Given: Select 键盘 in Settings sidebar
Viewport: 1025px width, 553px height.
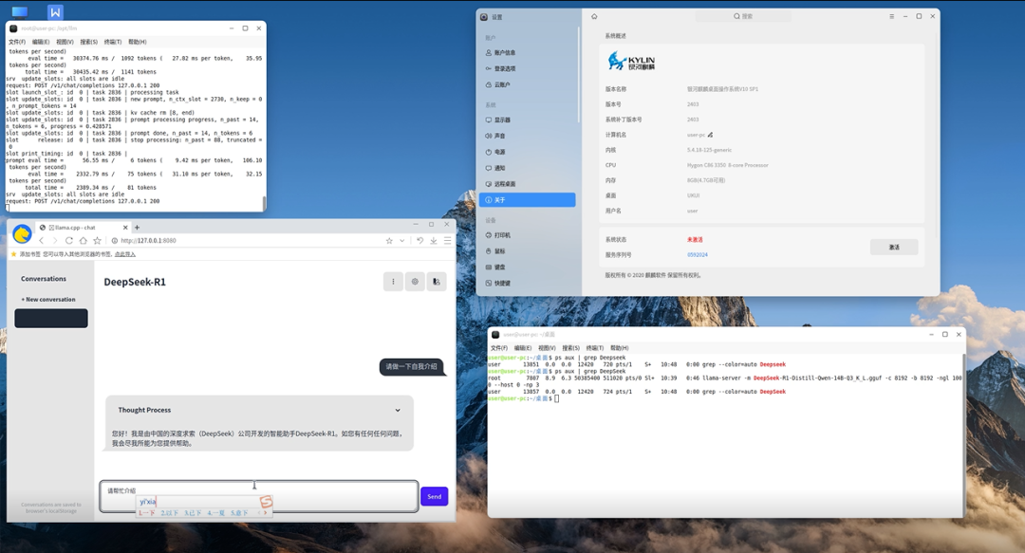Looking at the screenshot, I should [x=527, y=267].
